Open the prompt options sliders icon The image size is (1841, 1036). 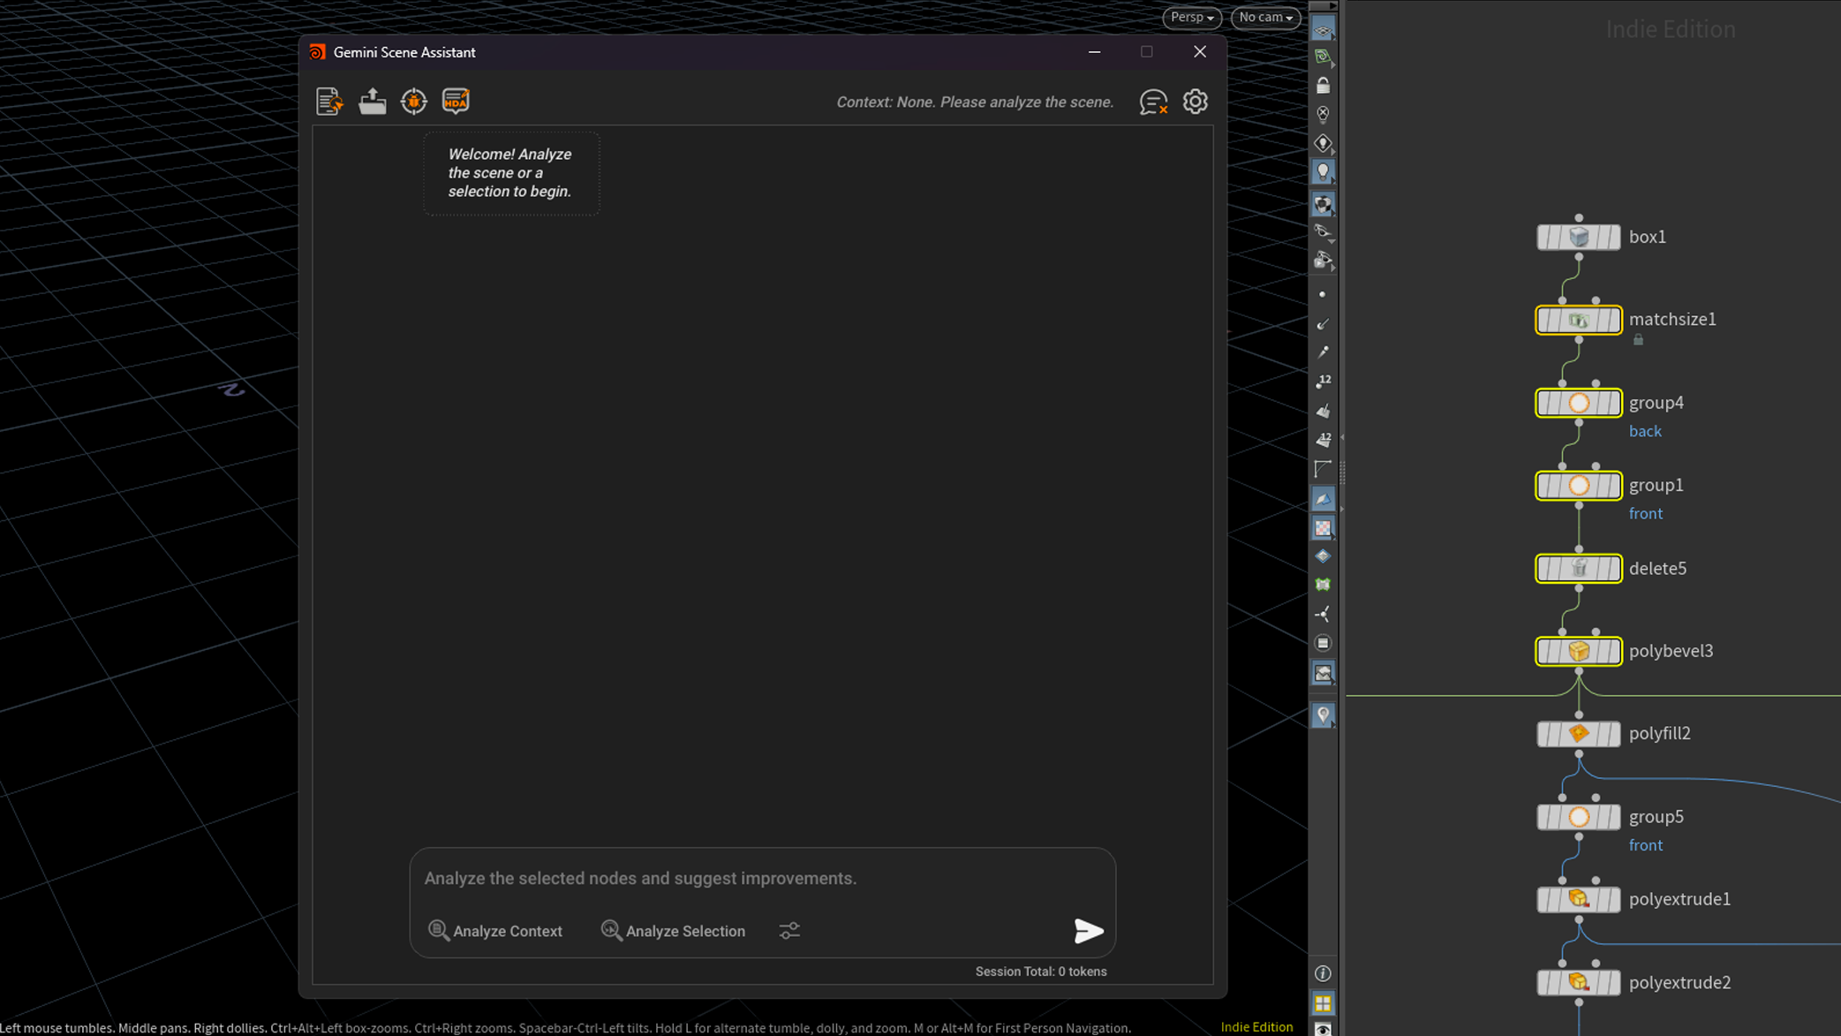[789, 930]
